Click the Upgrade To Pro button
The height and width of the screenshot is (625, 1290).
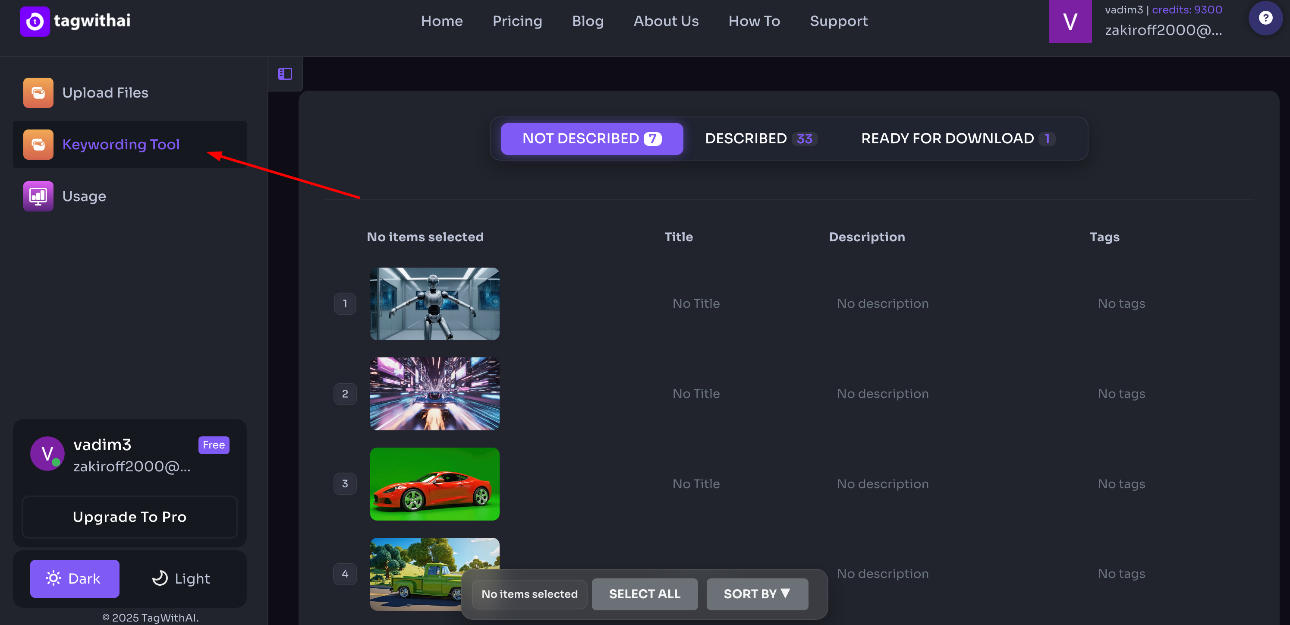click(x=129, y=517)
